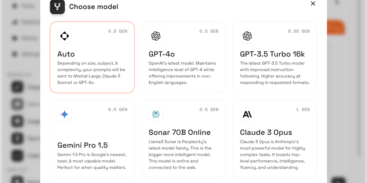This screenshot has height=183, width=367.
Task: Pick the Gemini Pro 1.5 title
Action: 82,145
